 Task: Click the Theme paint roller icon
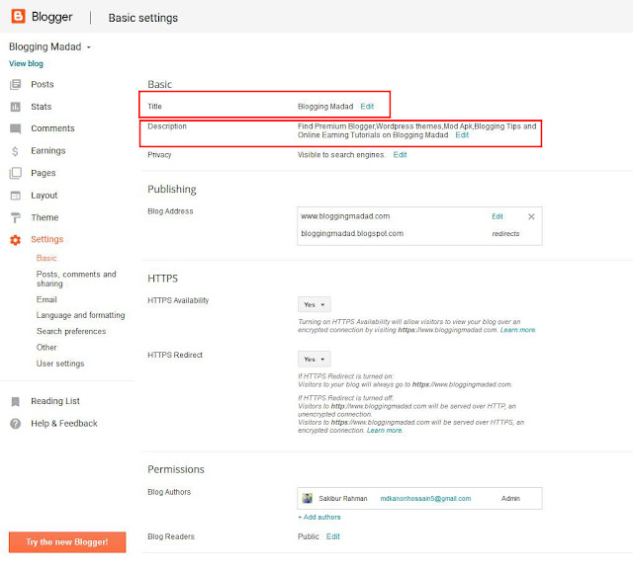click(x=16, y=217)
